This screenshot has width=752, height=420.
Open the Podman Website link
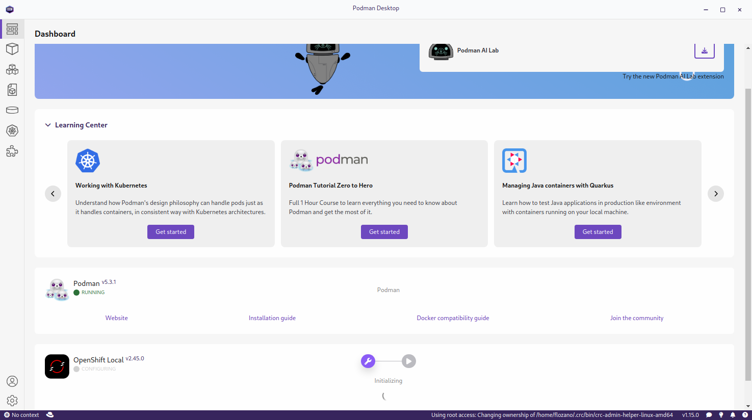click(117, 318)
